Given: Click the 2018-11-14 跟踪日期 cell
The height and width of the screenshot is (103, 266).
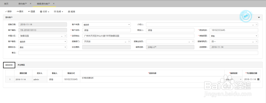Looking at the screenshot, I should [x=23, y=79].
